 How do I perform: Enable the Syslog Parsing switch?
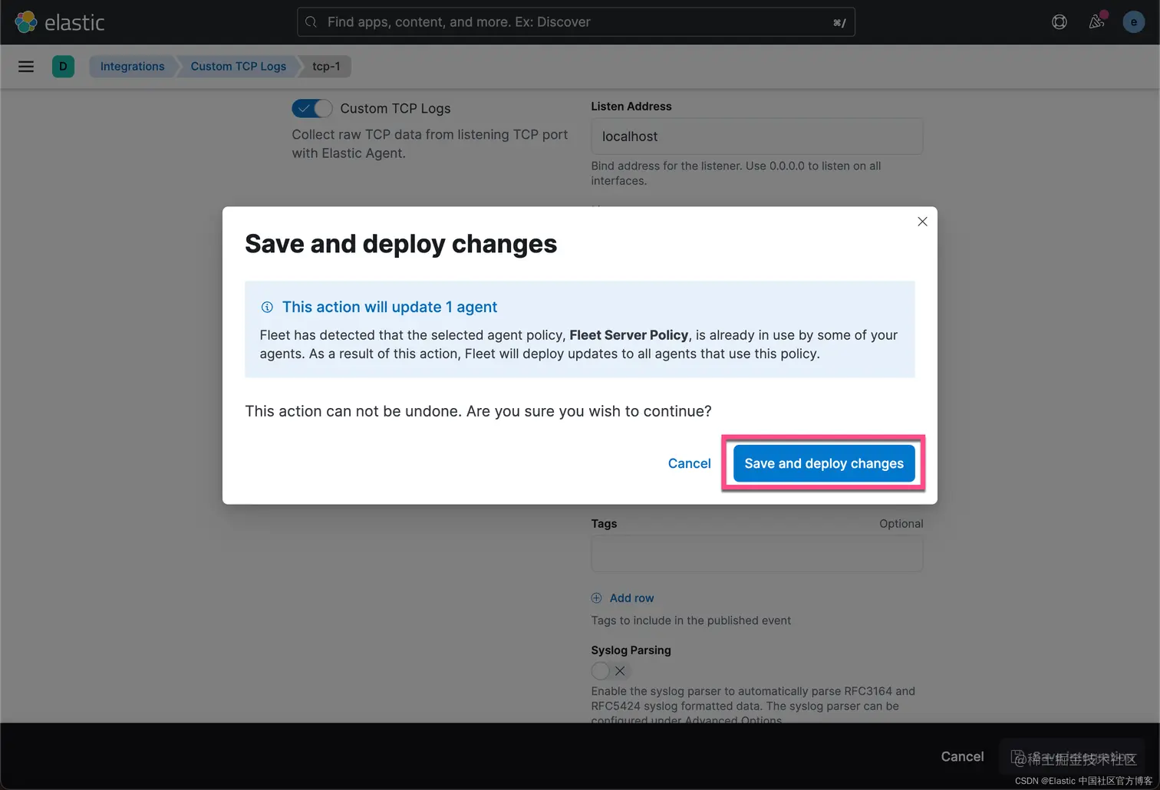(x=611, y=671)
